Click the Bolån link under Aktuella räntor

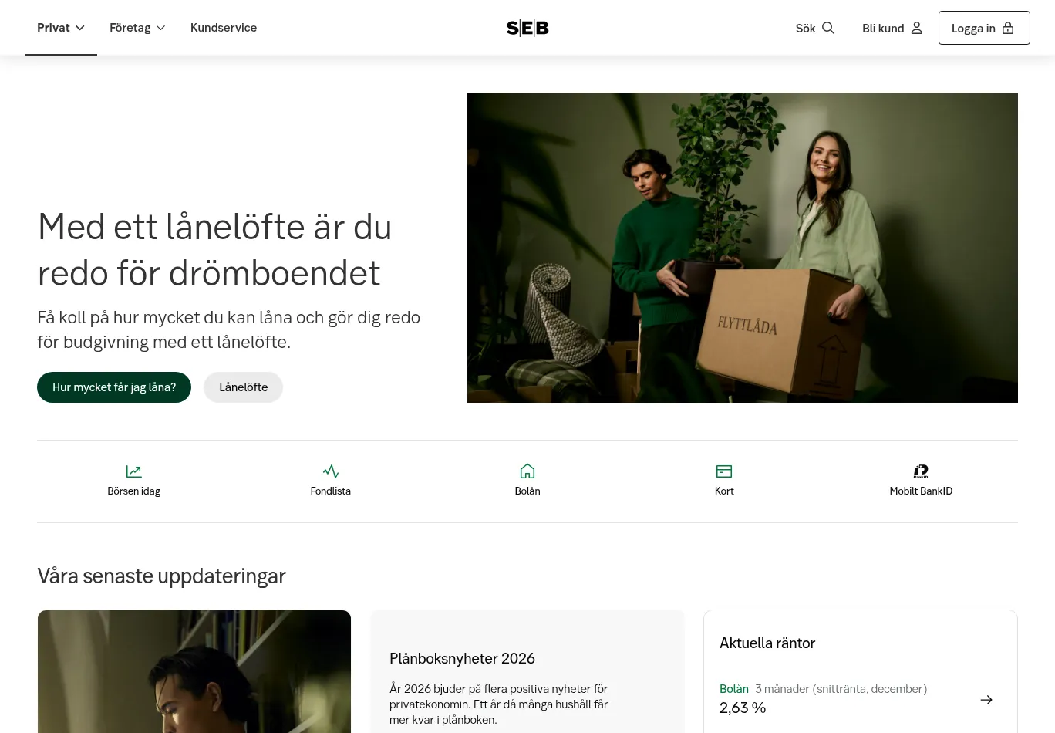click(x=734, y=689)
